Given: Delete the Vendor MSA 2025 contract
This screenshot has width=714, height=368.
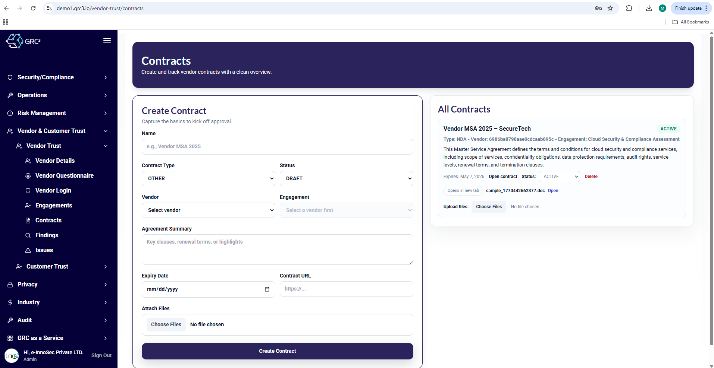Looking at the screenshot, I should tap(591, 177).
